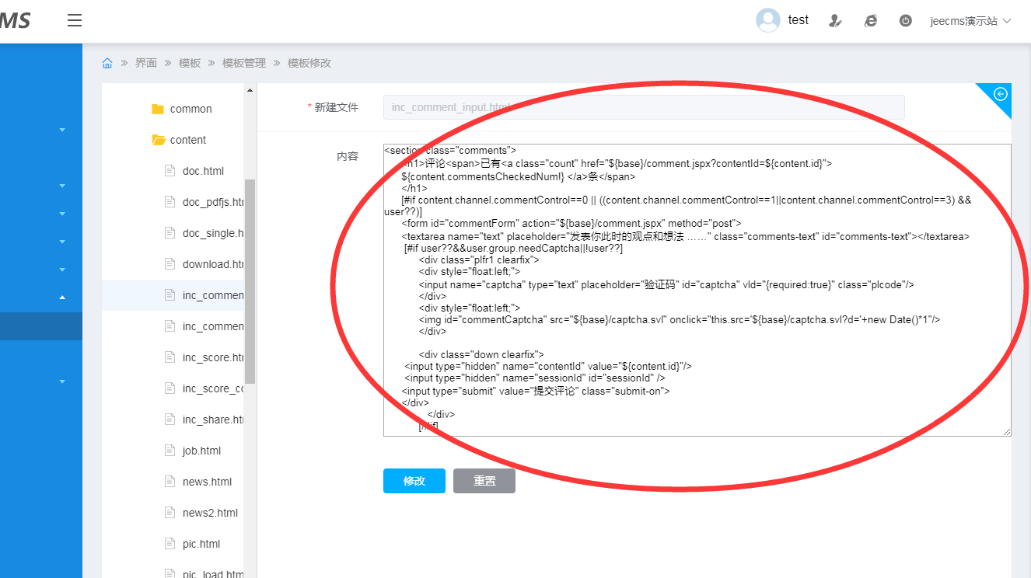Go to home via breadcrumb house icon
This screenshot has height=578, width=1031.
coord(107,63)
